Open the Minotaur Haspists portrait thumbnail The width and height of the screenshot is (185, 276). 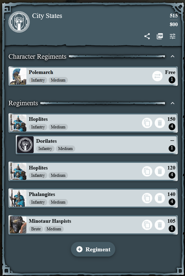click(x=18, y=225)
